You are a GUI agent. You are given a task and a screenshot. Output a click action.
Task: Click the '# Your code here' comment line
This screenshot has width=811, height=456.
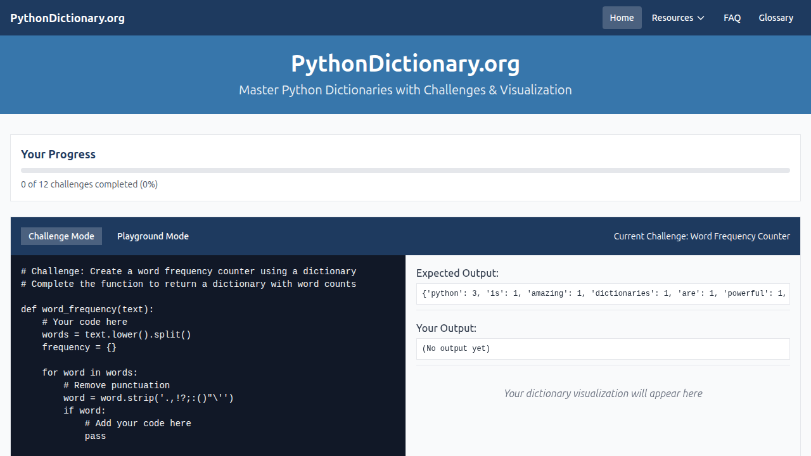[x=85, y=322]
